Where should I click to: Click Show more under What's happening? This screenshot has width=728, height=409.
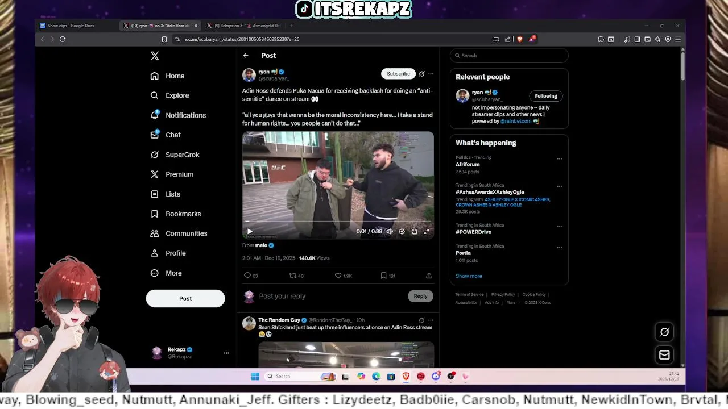click(x=469, y=276)
